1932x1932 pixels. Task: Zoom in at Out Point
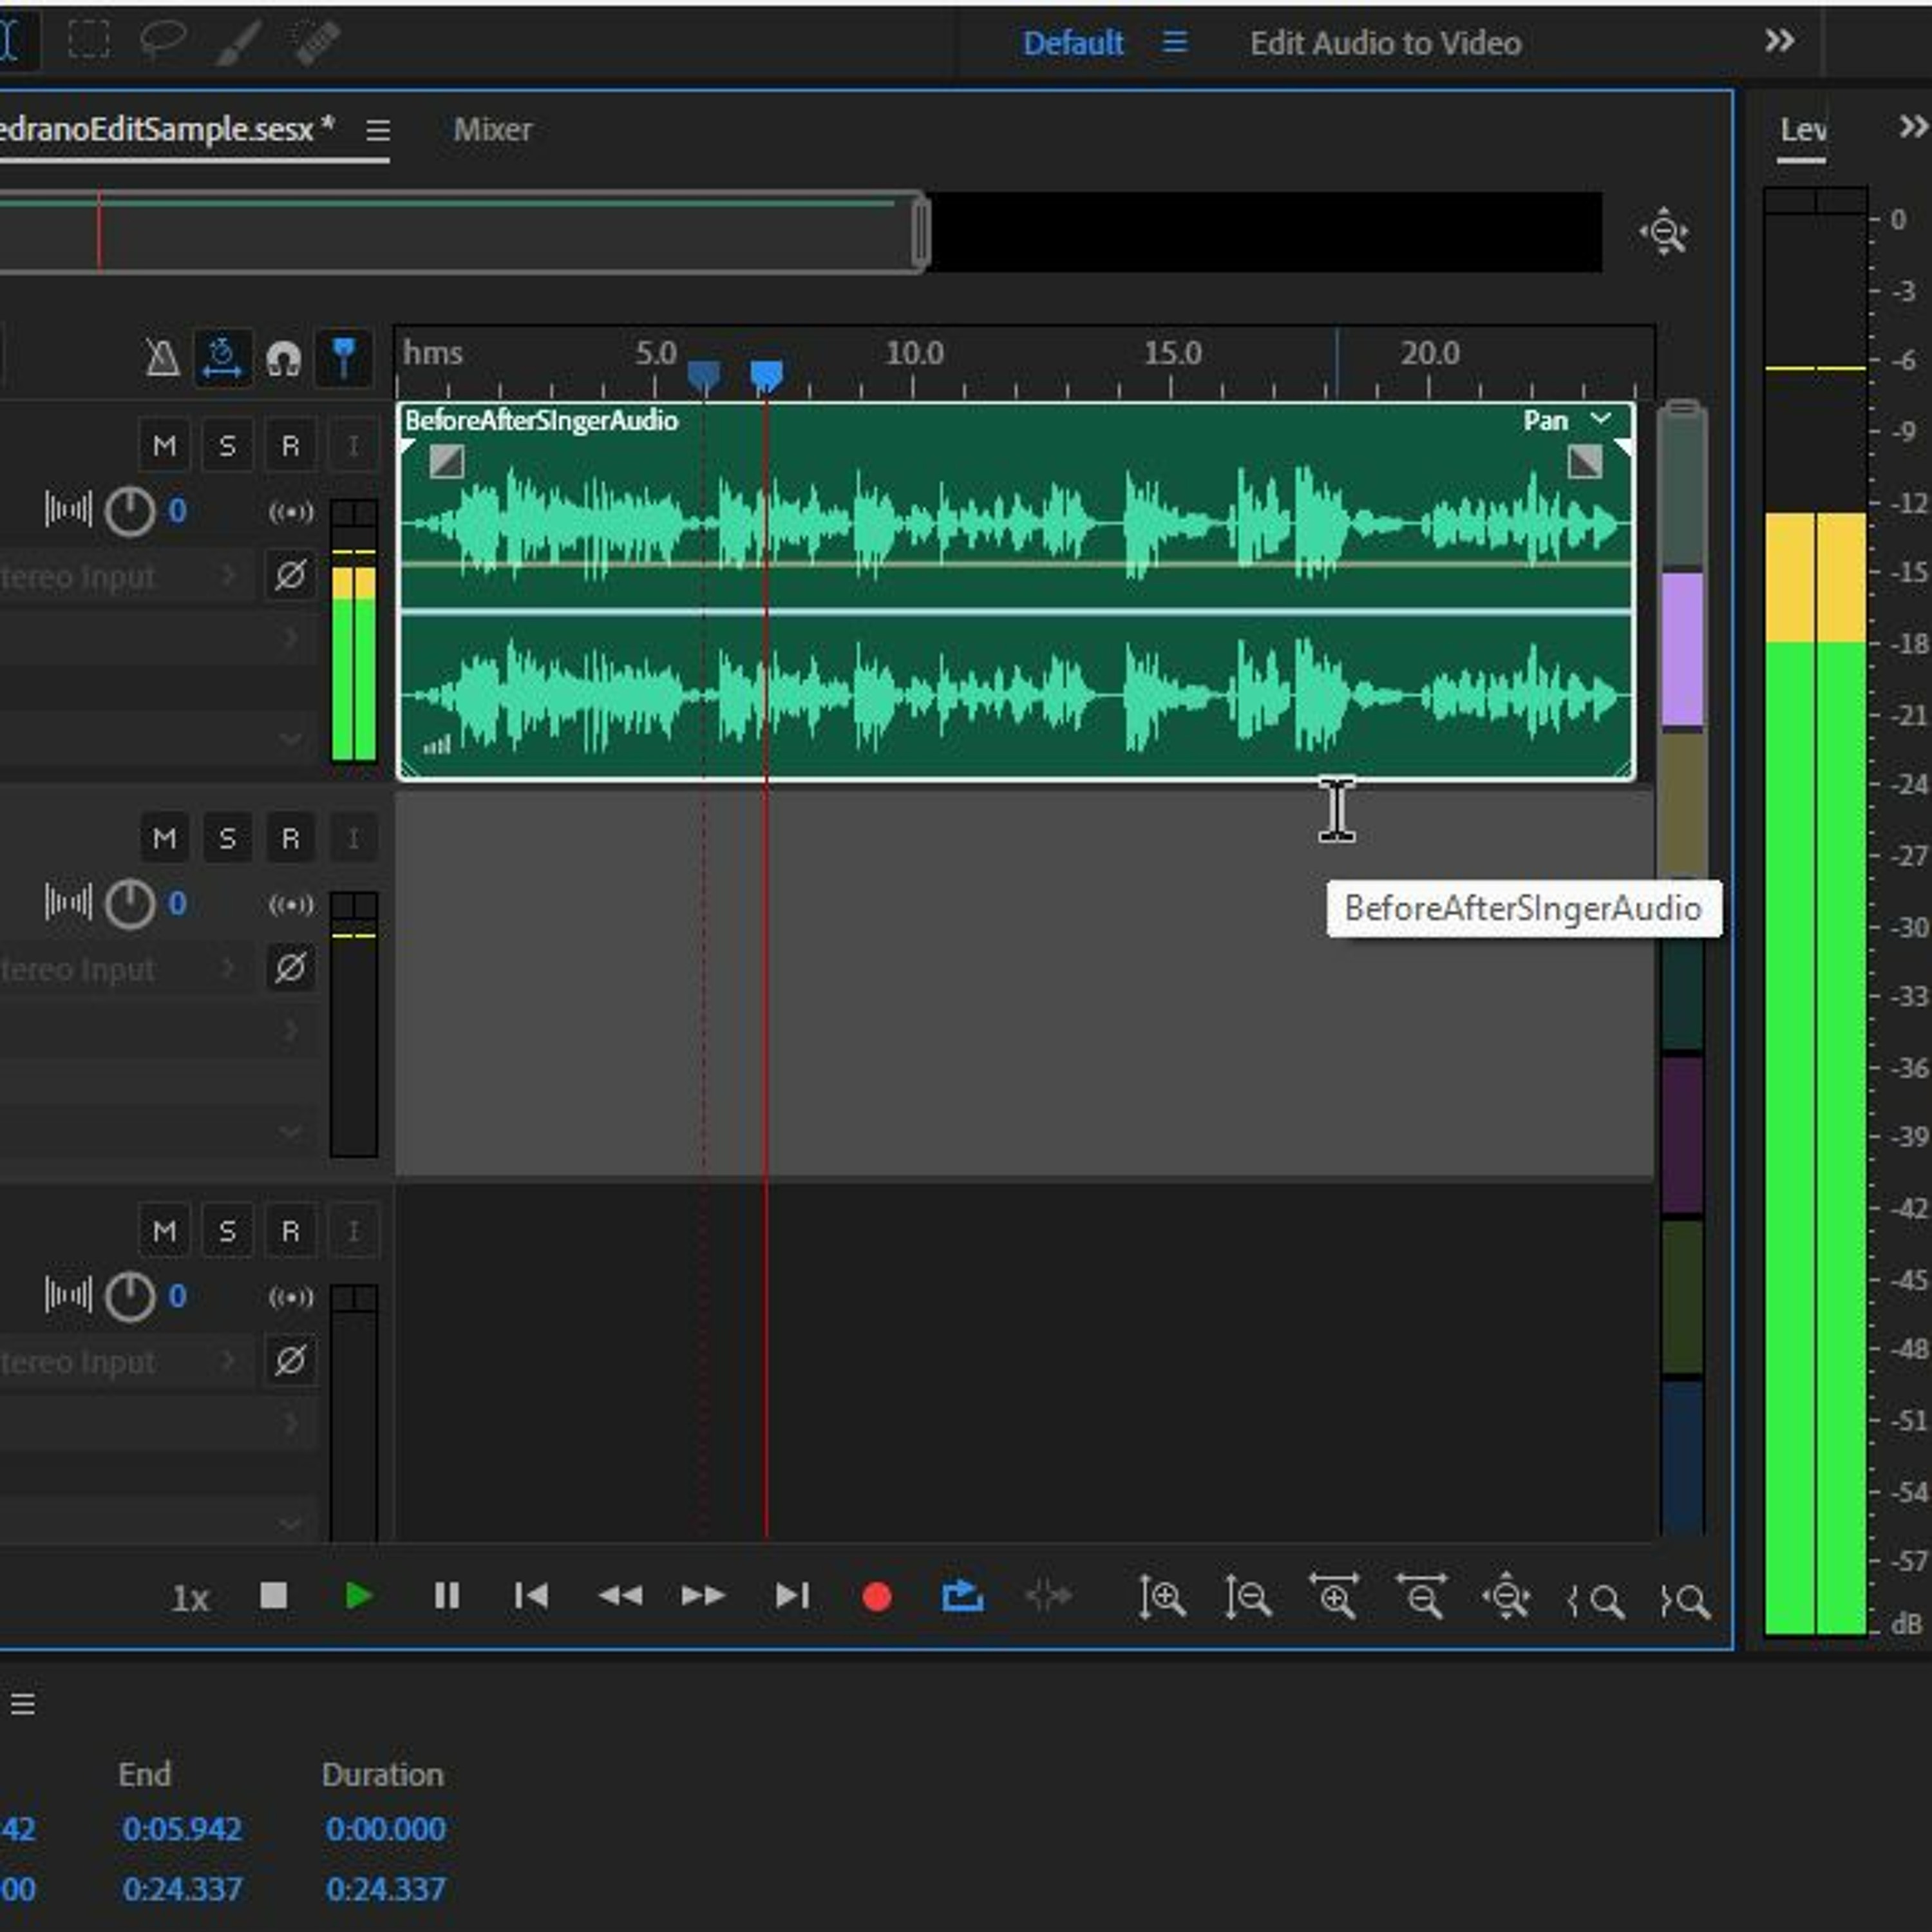pyautogui.click(x=1684, y=1600)
